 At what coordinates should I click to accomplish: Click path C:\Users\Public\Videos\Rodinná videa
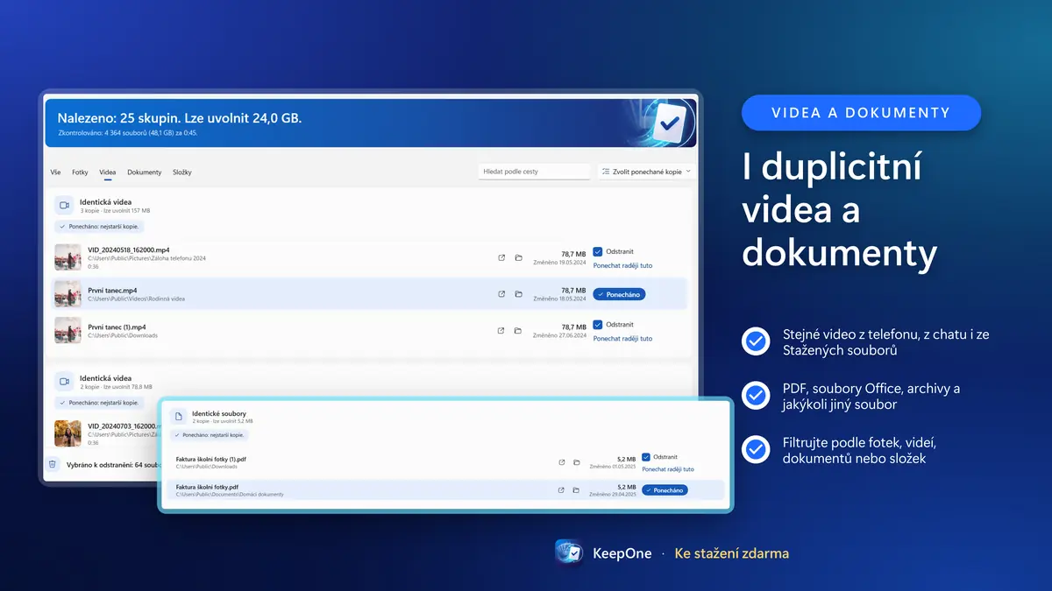tap(136, 299)
